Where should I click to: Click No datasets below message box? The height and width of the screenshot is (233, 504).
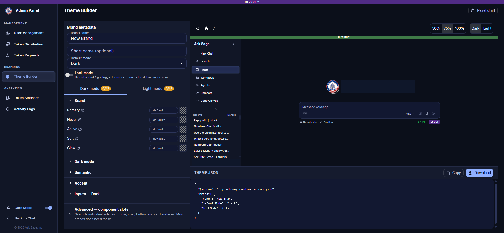308,122
